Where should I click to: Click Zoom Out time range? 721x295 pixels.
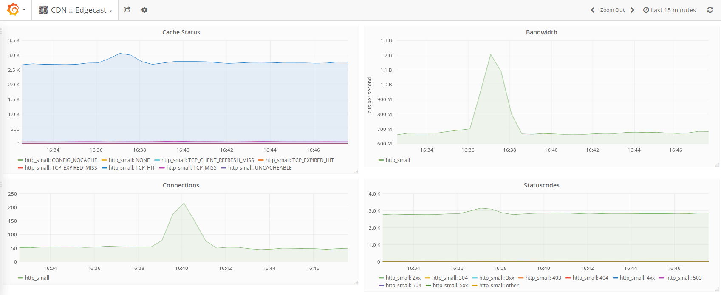(x=612, y=10)
